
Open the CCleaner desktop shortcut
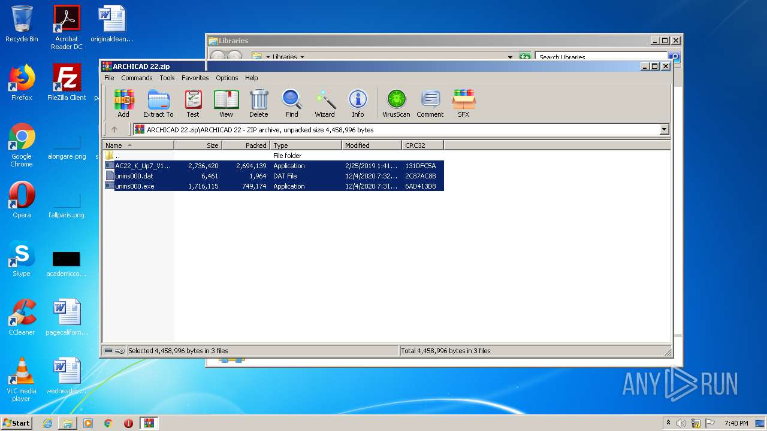(x=22, y=317)
